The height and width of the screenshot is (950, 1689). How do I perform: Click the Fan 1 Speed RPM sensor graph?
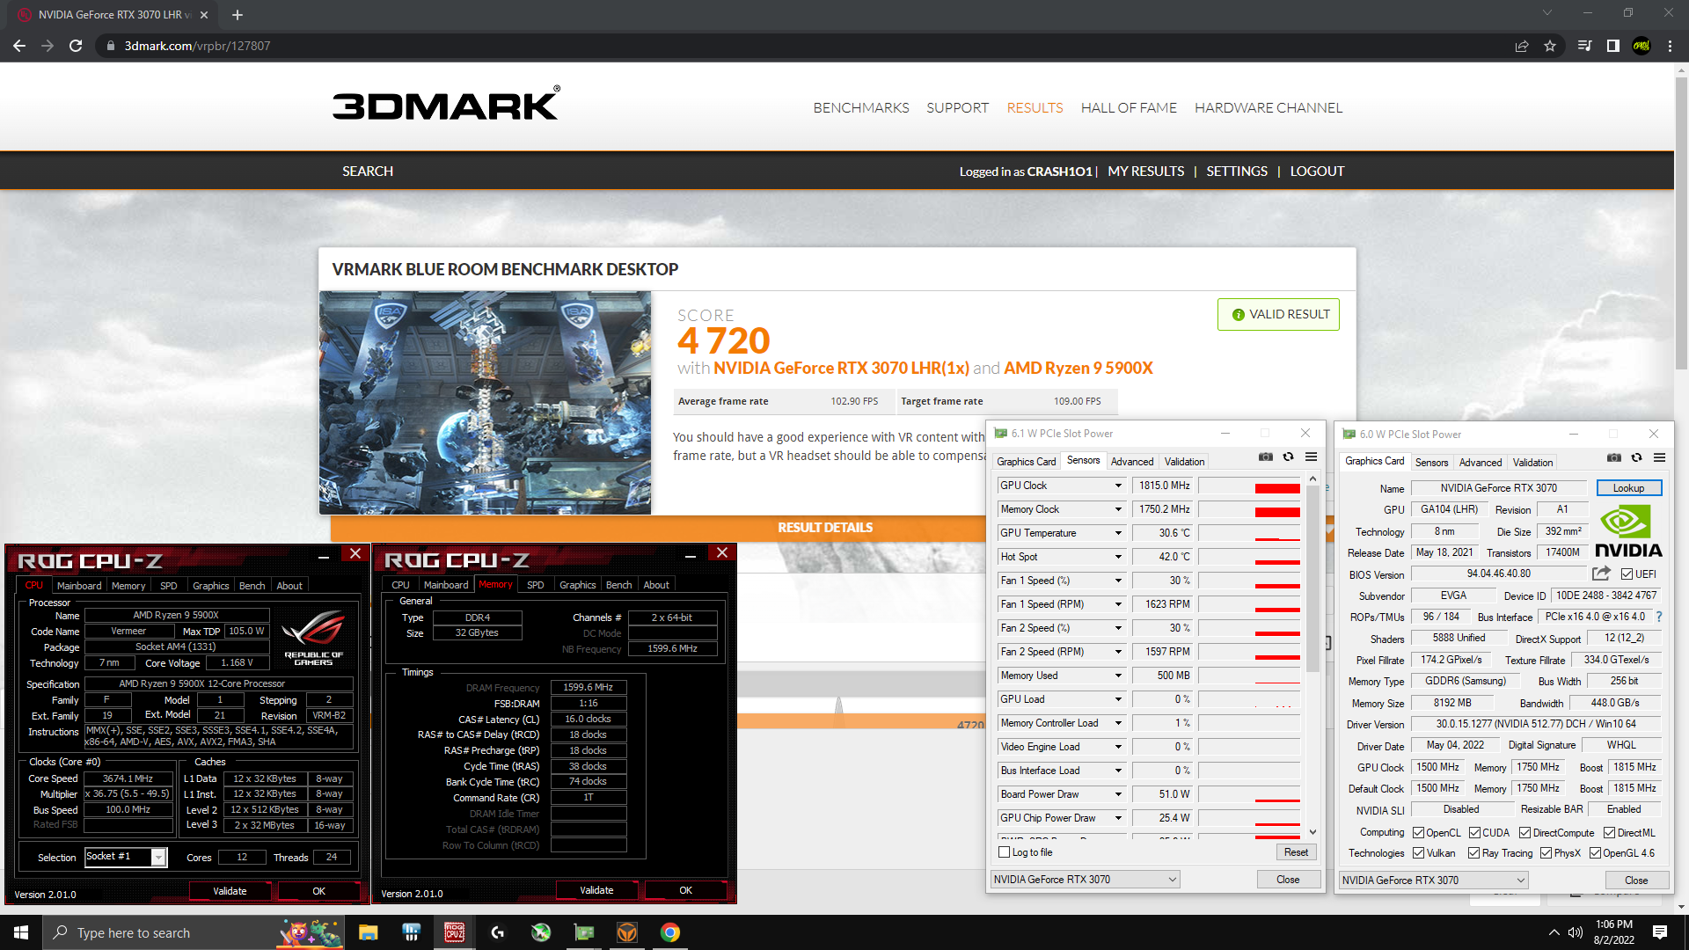pos(1249,604)
